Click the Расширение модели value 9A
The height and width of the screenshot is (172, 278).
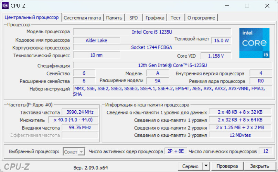[x=158, y=81]
